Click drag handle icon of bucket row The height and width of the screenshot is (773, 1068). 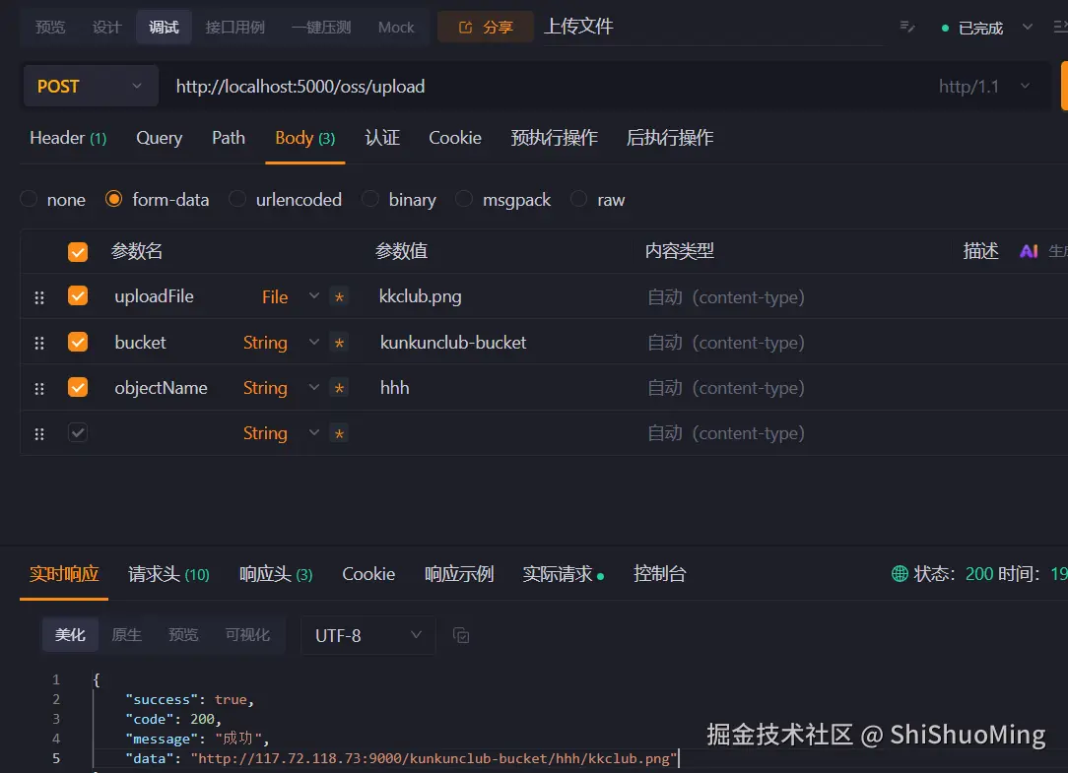(x=39, y=344)
